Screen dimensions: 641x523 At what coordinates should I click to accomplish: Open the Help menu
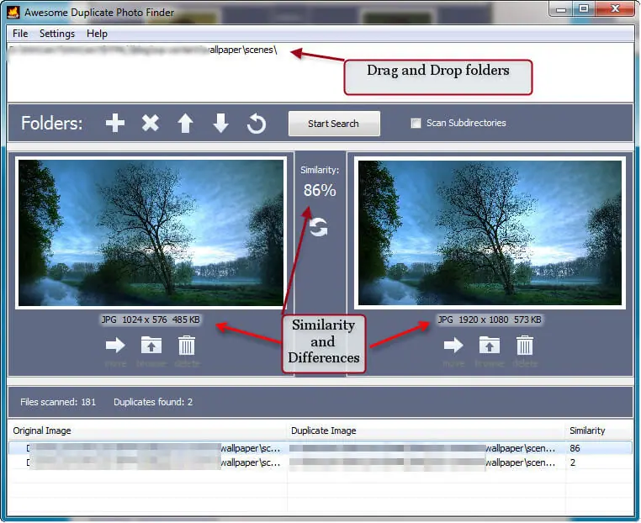(97, 34)
